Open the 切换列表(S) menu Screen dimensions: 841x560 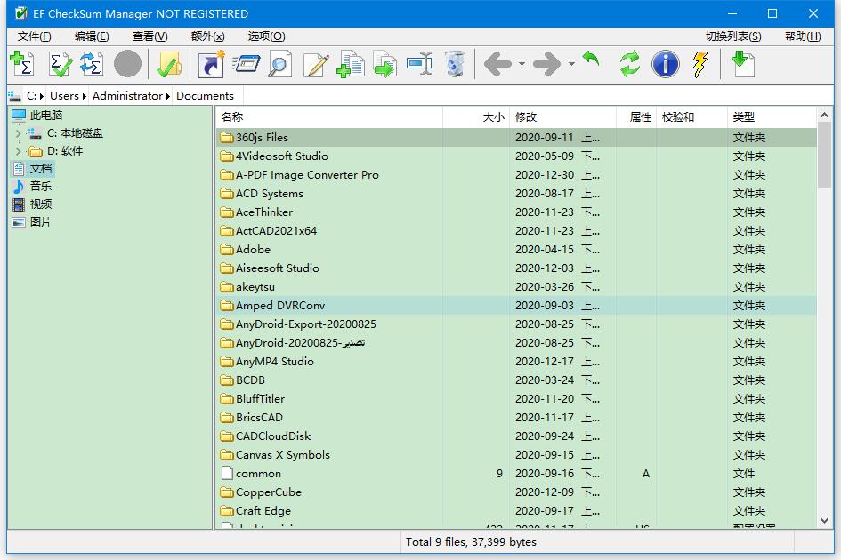click(x=733, y=36)
